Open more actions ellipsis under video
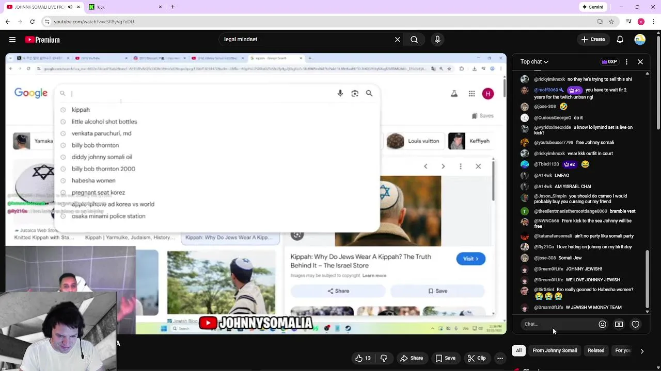The image size is (661, 371). (500, 358)
